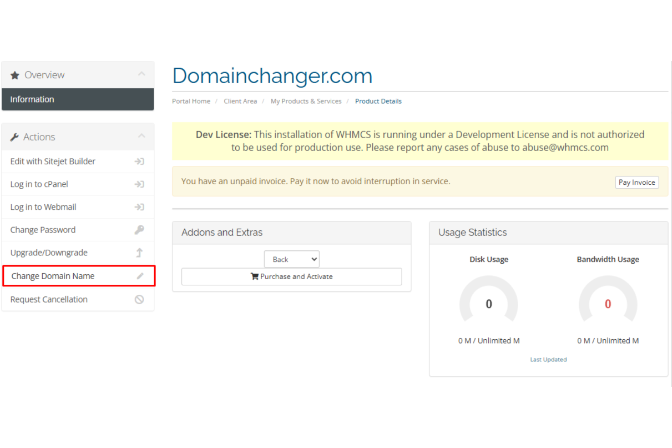Open Log in to cPanel menu entry
This screenshot has height=448, width=672.
tap(39, 184)
